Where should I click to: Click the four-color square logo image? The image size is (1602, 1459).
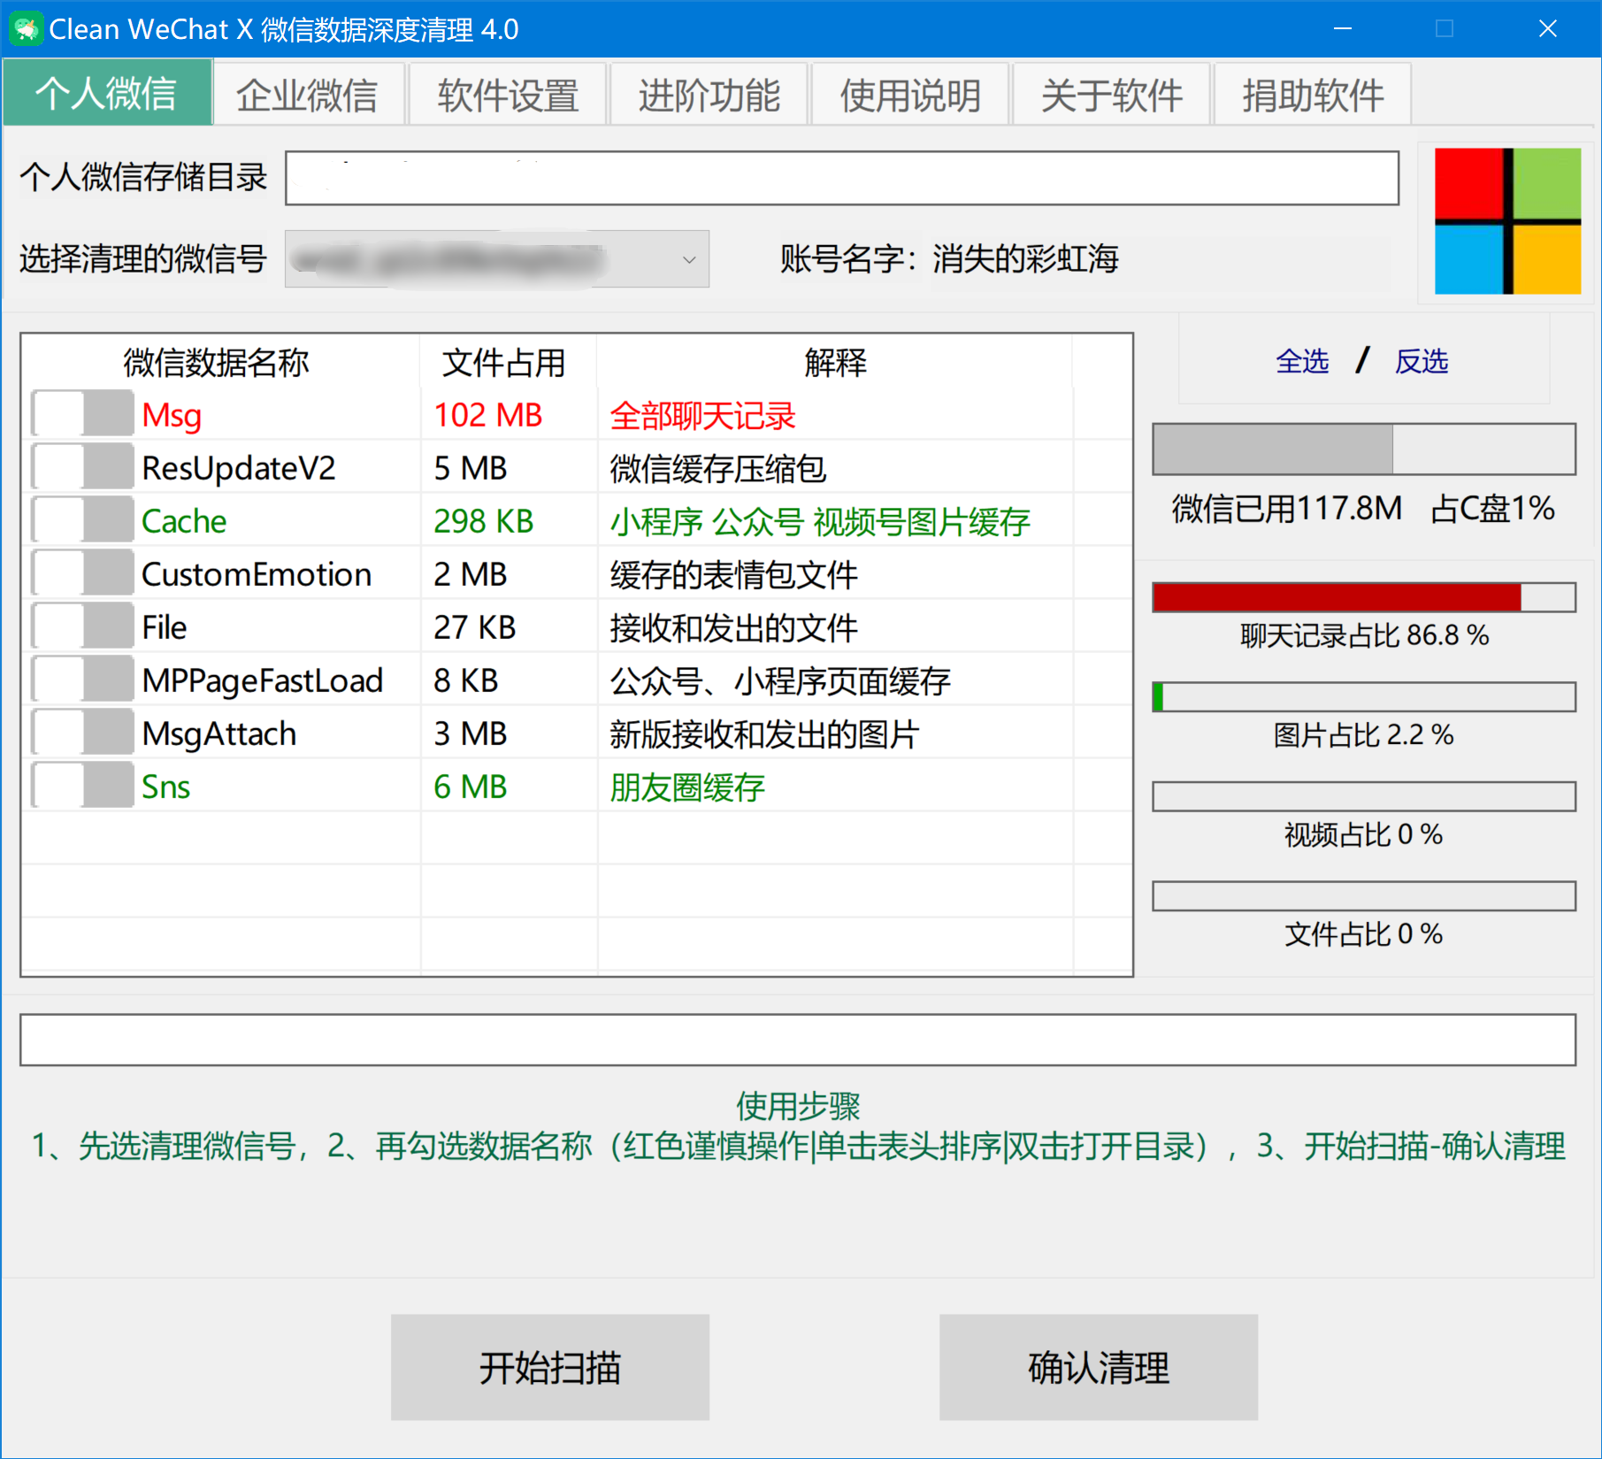(1507, 221)
